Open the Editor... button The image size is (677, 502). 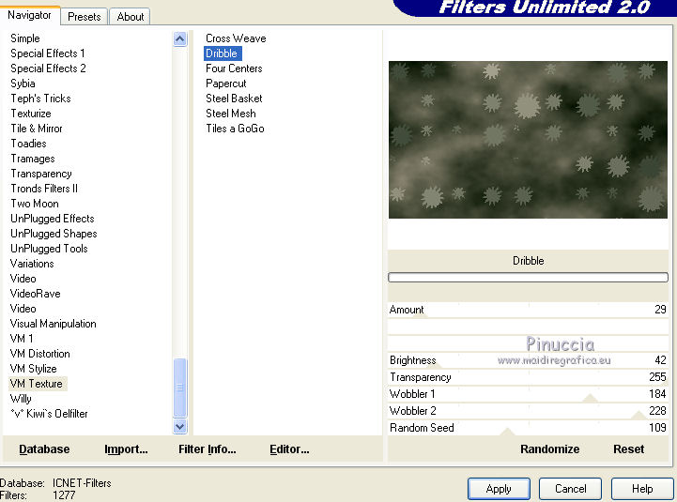289,449
